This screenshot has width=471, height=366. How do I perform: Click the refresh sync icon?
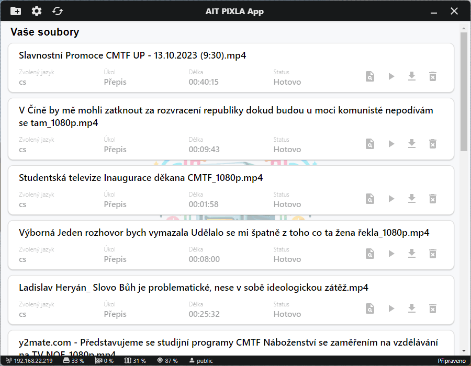[57, 11]
